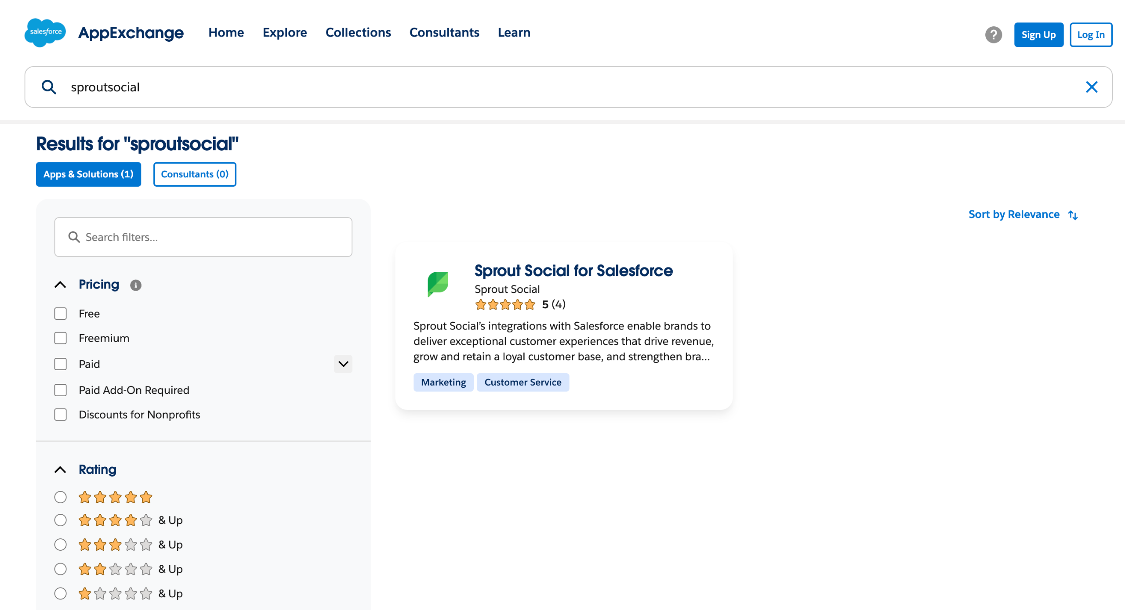Collapse the Rating filter section
Screen dimensions: 1125x610
pos(60,470)
